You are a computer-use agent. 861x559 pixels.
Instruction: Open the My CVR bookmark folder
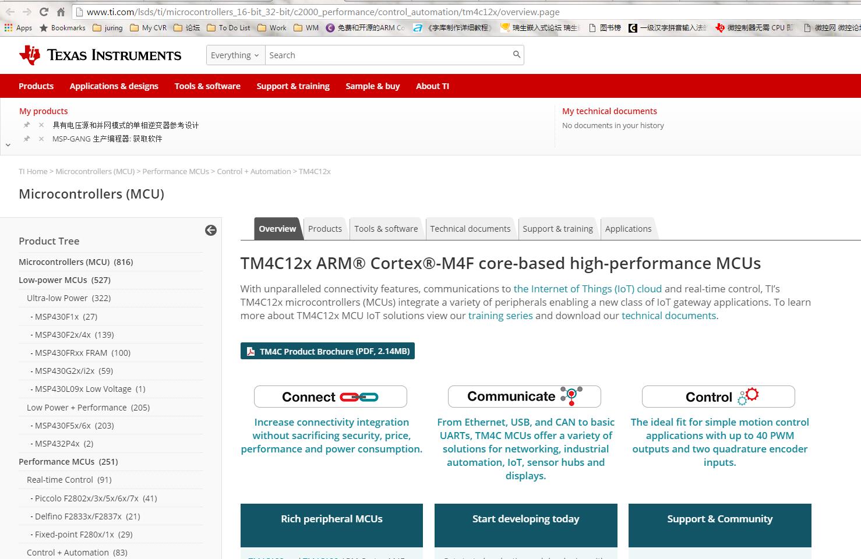pyautogui.click(x=149, y=27)
